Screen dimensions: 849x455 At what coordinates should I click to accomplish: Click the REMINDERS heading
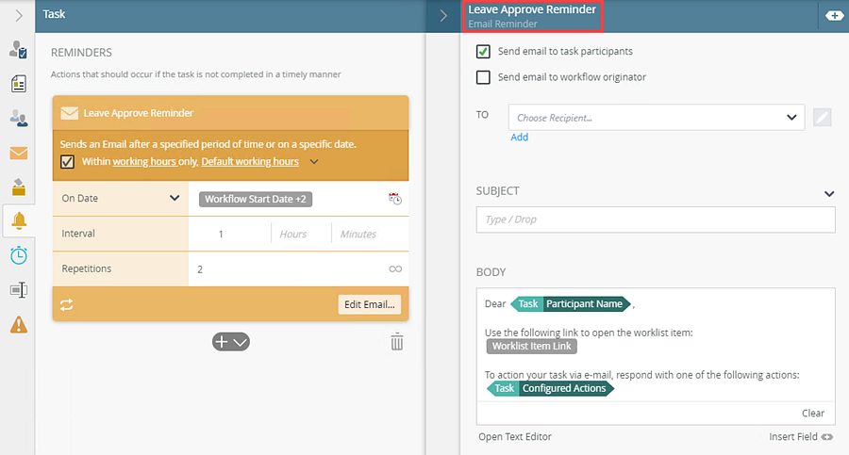81,53
